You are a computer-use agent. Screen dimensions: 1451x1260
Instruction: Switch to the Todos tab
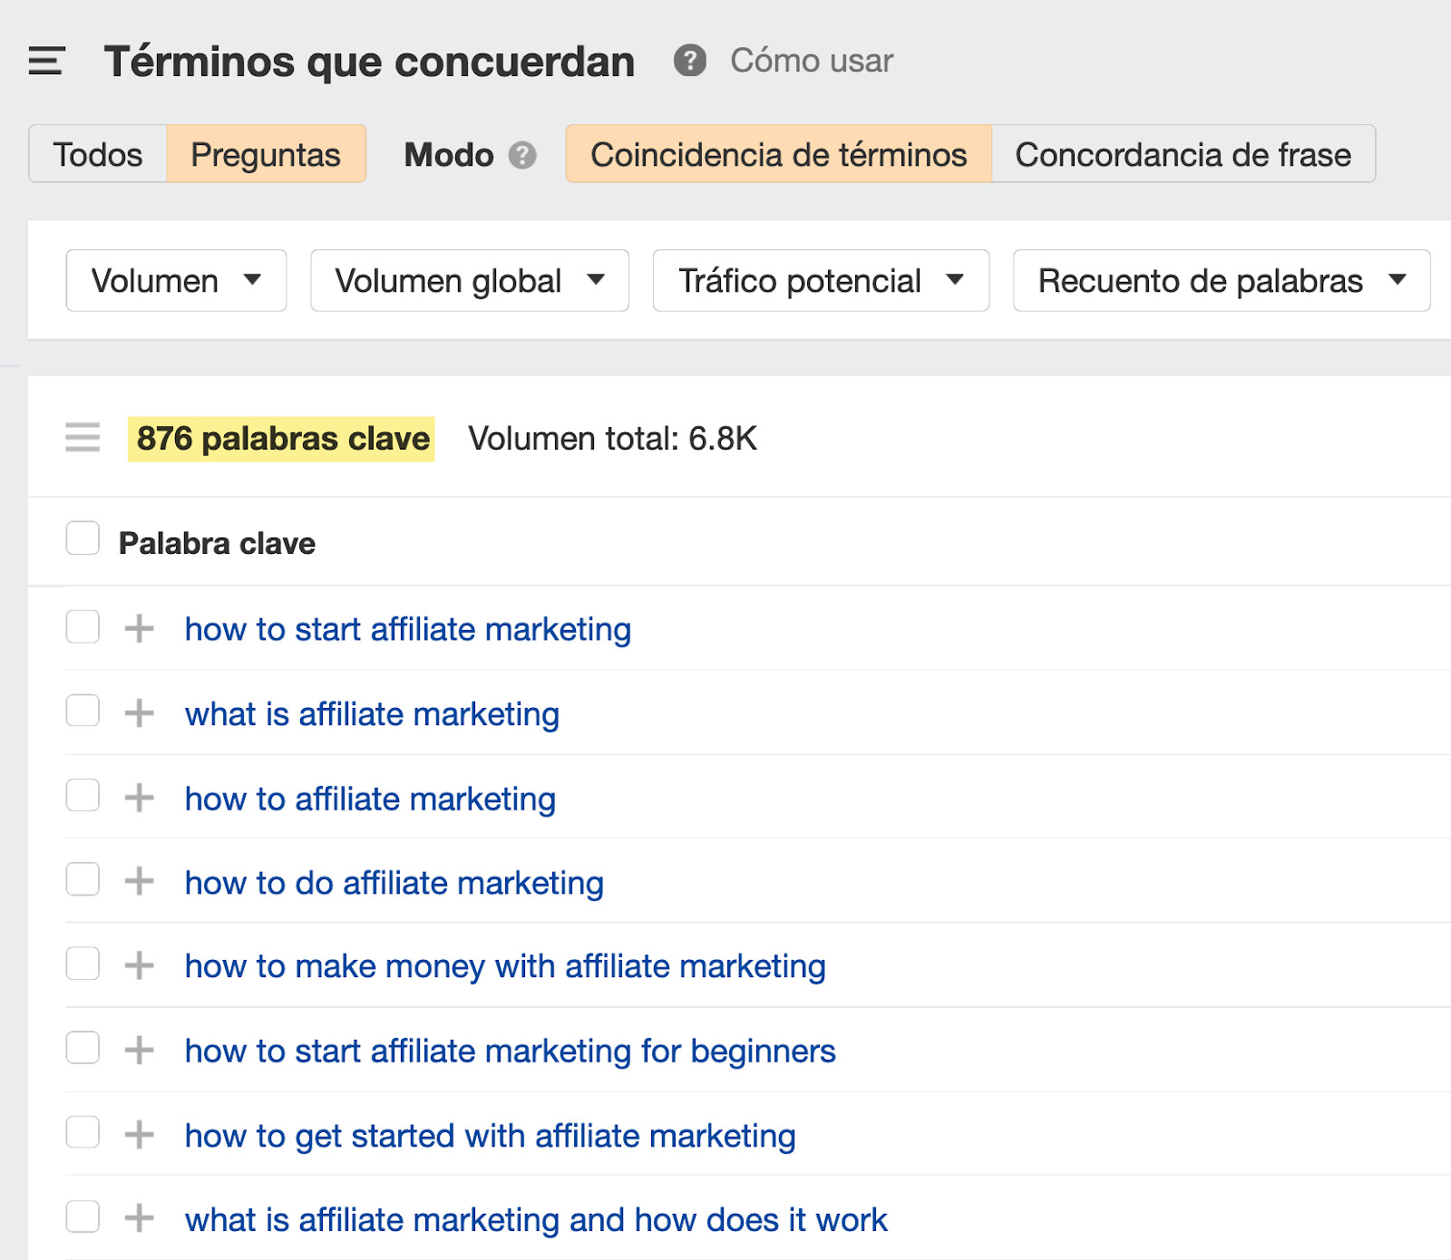(x=98, y=155)
